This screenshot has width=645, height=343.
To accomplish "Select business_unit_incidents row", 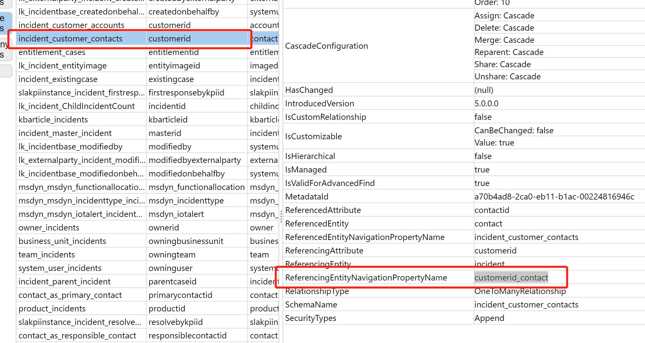I will coord(148,241).
